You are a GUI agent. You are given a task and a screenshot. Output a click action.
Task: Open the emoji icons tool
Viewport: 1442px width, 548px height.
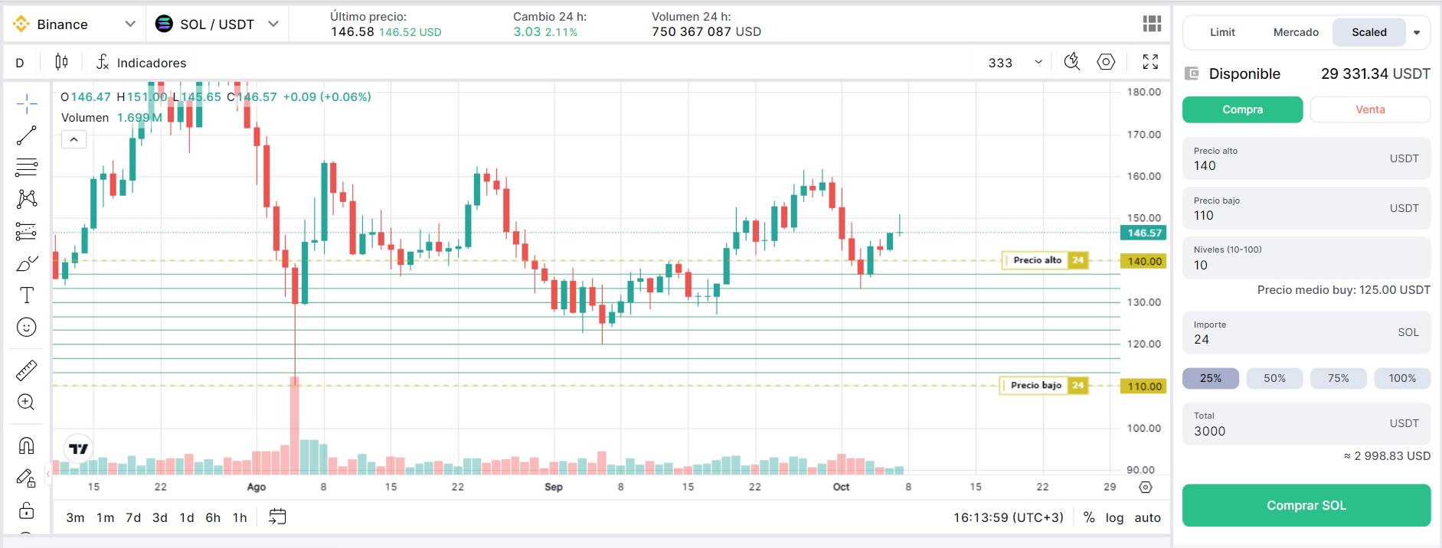(x=27, y=328)
